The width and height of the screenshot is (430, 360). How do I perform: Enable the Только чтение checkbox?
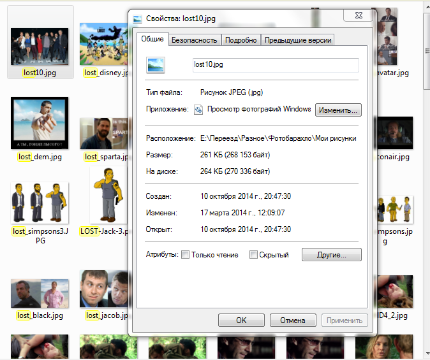click(186, 255)
